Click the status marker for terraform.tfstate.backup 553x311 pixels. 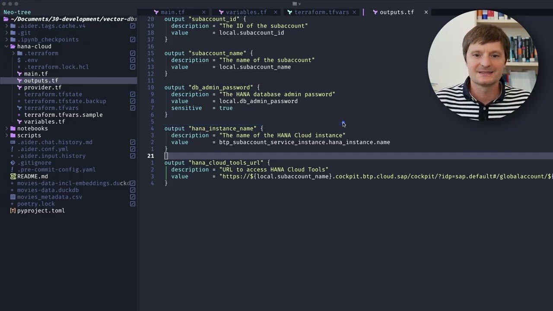tap(133, 101)
